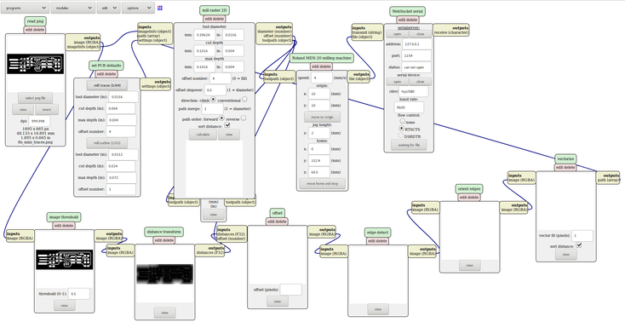The image size is (625, 322).
Task: Click the image threshold preview thumbnail
Action: [x=64, y=260]
